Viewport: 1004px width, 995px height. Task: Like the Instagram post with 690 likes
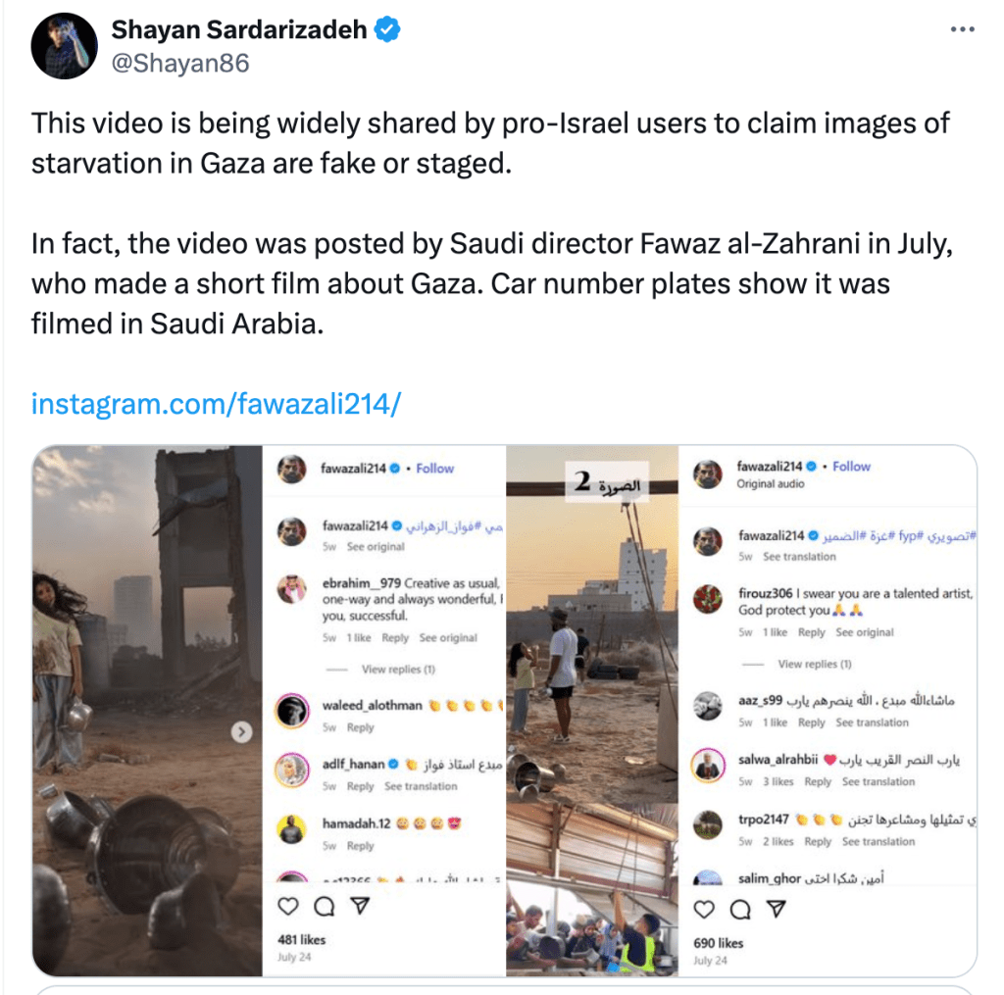[704, 910]
